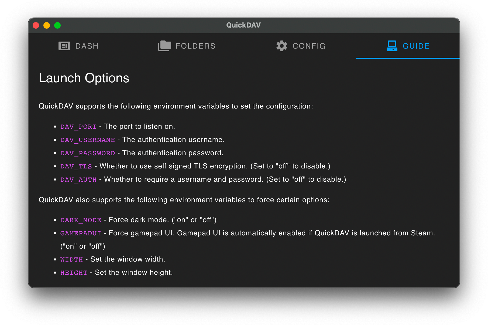Screen dimensions: 488x325
Task: Click the WIDTH variable name
Action: (71, 259)
